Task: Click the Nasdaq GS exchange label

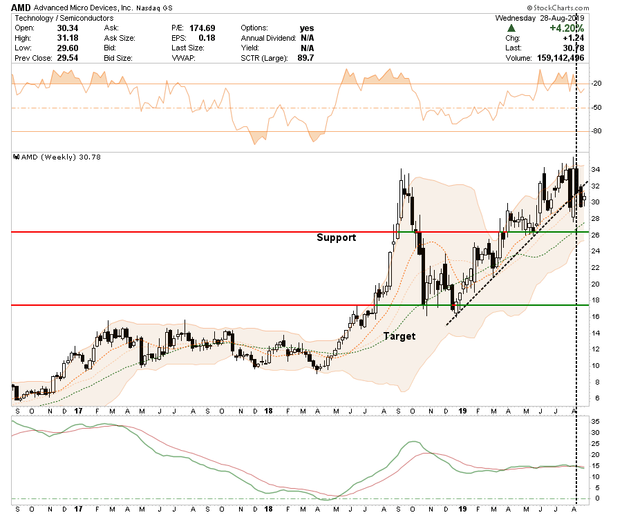Action: 154,8
